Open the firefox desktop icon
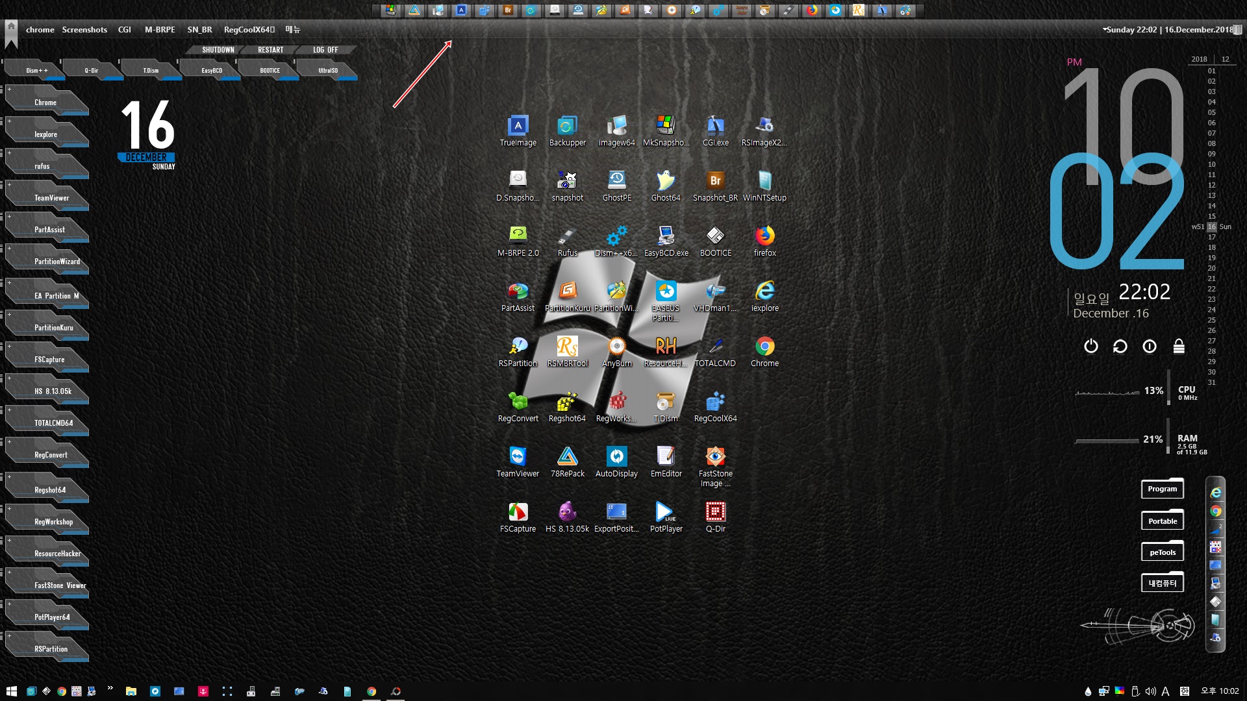1247x701 pixels. pyautogui.click(x=764, y=241)
